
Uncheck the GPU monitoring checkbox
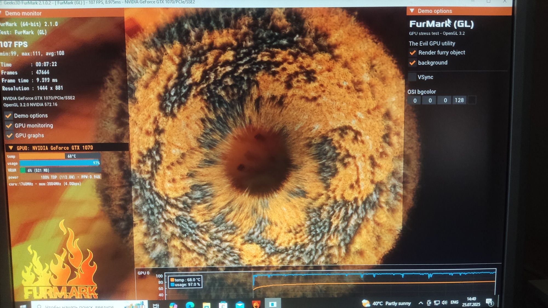tap(9, 125)
